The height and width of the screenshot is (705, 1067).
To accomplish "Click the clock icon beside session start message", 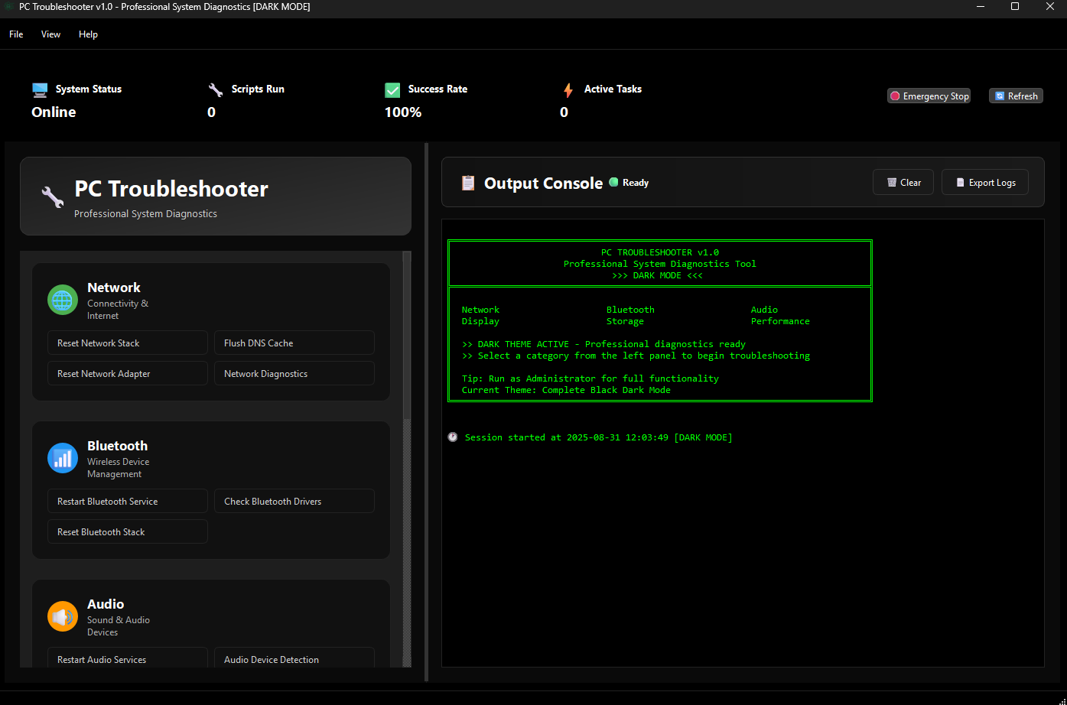I will 453,437.
